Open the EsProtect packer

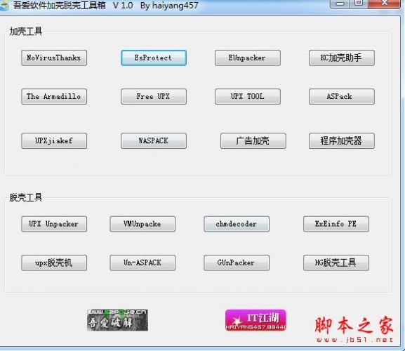(x=154, y=58)
